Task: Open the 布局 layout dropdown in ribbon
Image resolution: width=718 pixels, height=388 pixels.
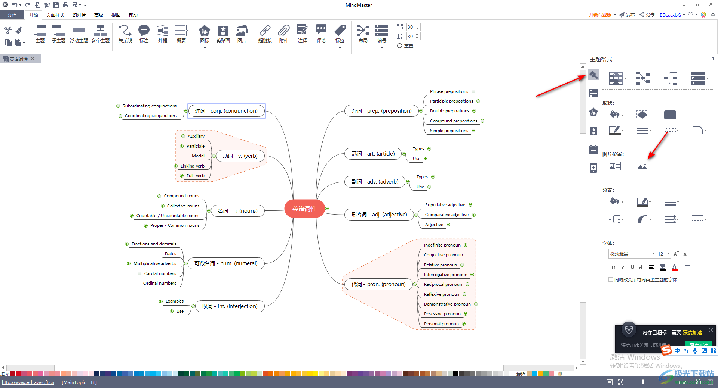Action: coord(363,48)
